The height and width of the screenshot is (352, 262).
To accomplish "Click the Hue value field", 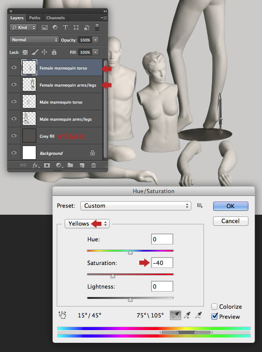I will pyautogui.click(x=162, y=239).
